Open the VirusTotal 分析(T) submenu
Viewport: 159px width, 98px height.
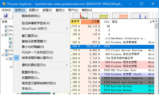(42, 29)
